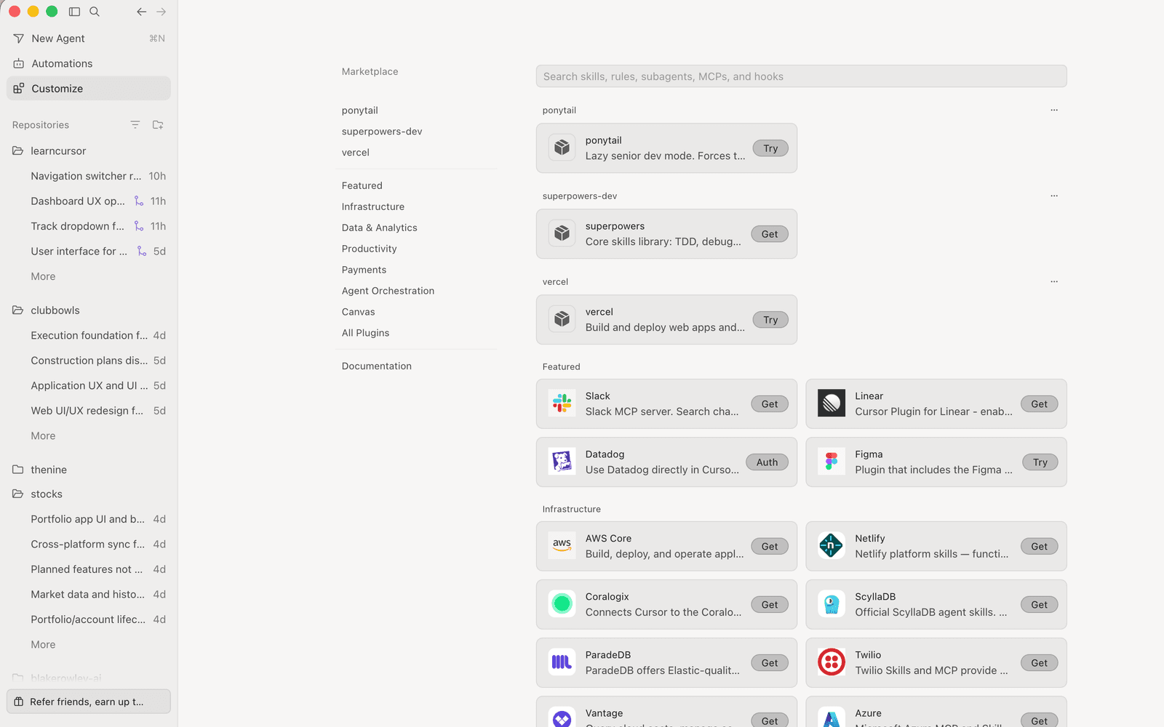Collapse the stocks repository folder
The width and height of the screenshot is (1164, 727).
click(17, 494)
